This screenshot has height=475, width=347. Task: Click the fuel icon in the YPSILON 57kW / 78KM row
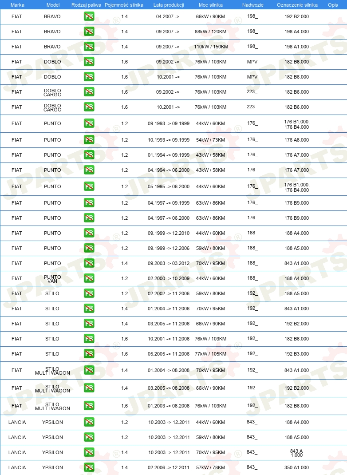pyautogui.click(x=89, y=467)
